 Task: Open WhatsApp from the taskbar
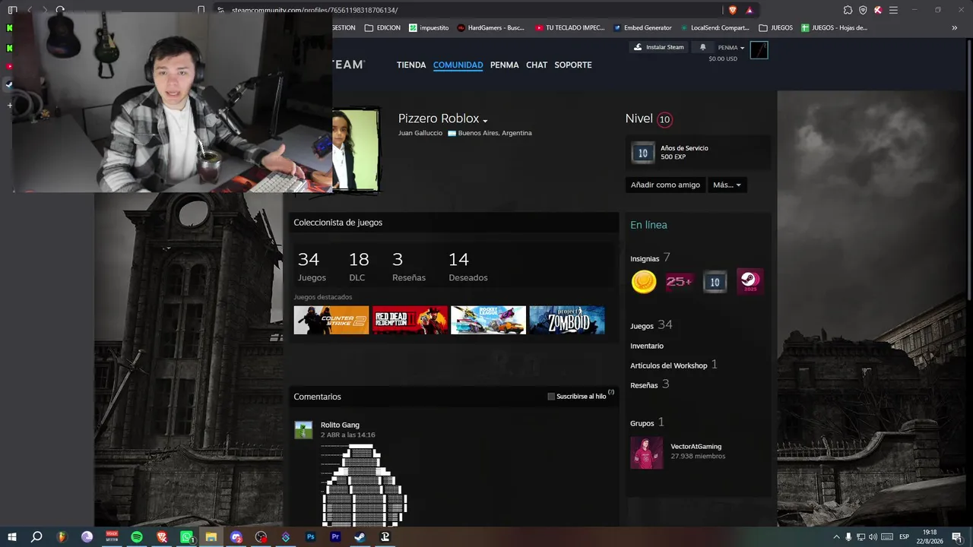tap(187, 537)
